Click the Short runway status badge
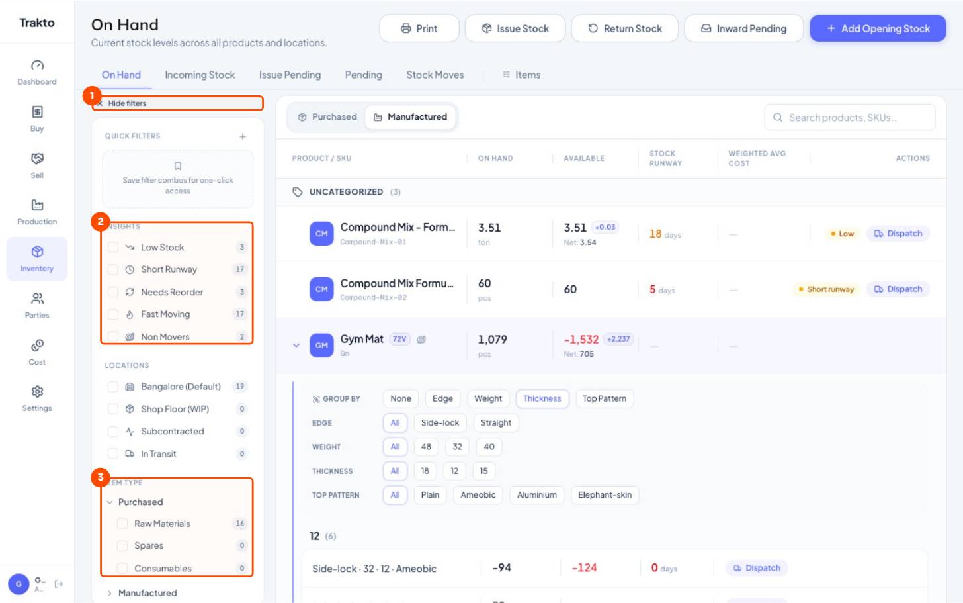 coord(826,289)
